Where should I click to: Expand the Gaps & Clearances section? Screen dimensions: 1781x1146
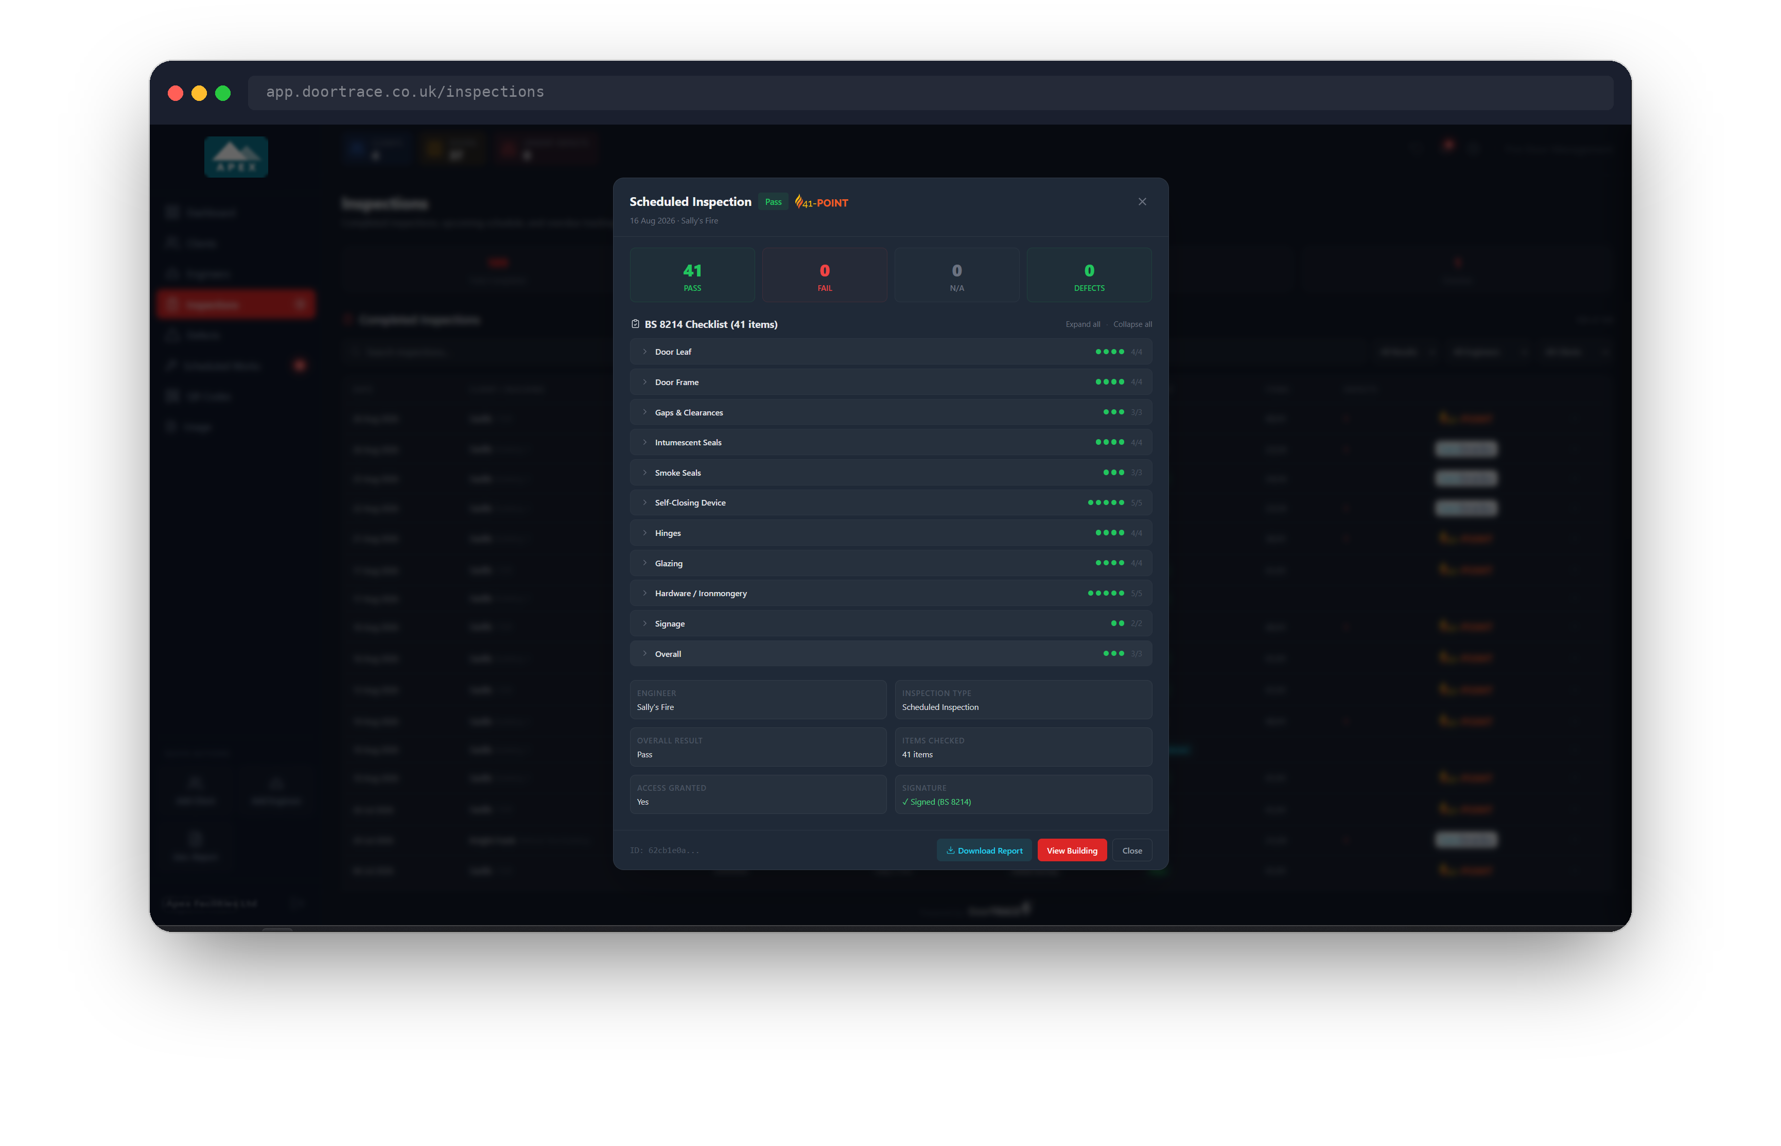891,412
